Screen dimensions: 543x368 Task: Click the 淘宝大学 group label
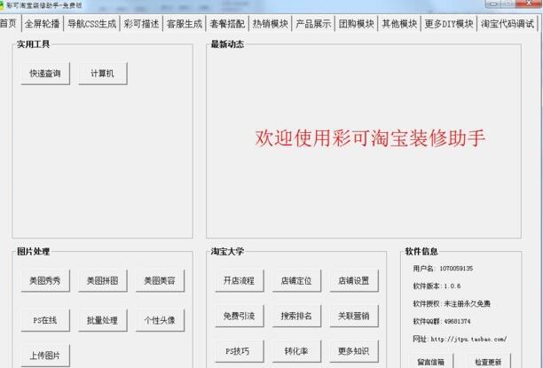(x=227, y=252)
